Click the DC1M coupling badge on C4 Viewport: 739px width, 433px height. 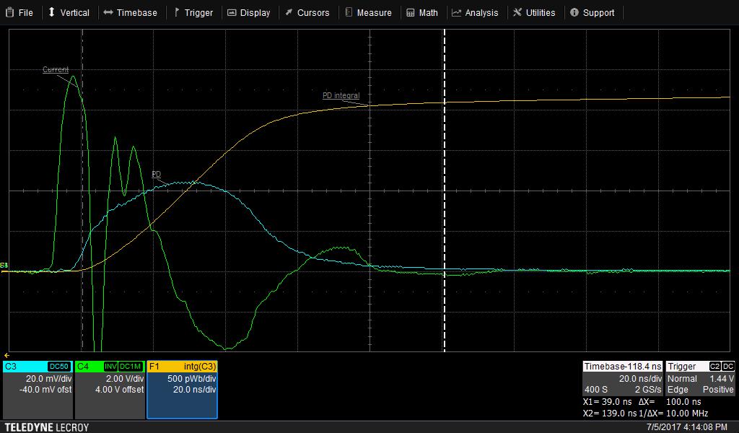point(131,367)
